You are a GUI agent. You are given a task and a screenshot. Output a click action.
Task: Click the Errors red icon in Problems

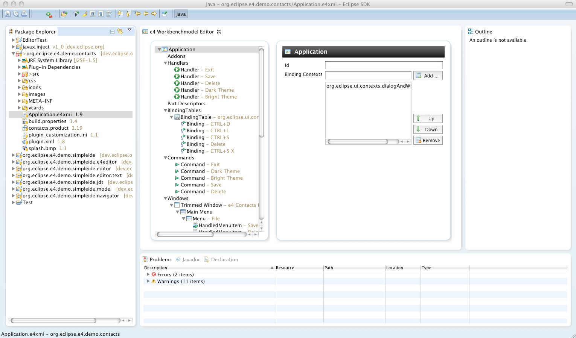[x=154, y=274]
